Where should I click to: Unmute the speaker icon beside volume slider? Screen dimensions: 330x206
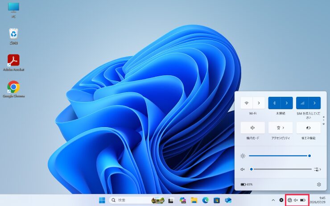tap(243, 169)
